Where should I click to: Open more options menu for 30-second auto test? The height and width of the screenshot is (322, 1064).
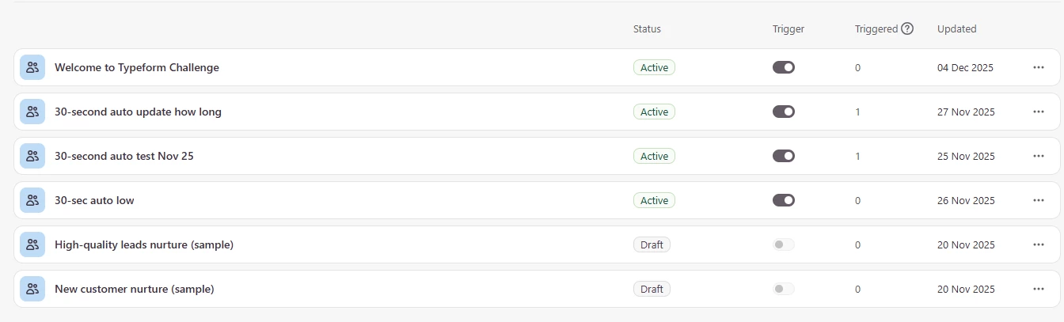1039,156
